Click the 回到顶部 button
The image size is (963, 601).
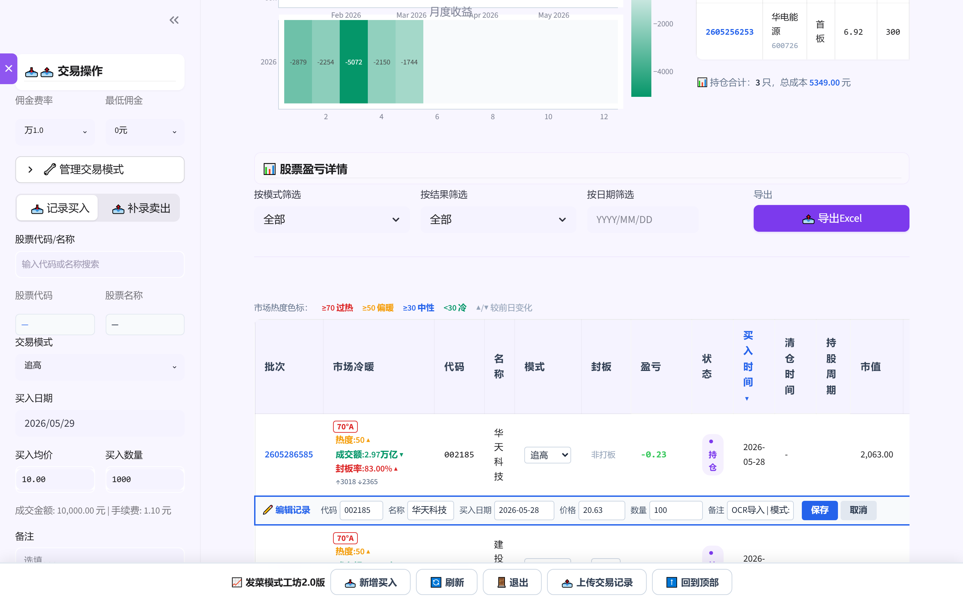(x=691, y=582)
